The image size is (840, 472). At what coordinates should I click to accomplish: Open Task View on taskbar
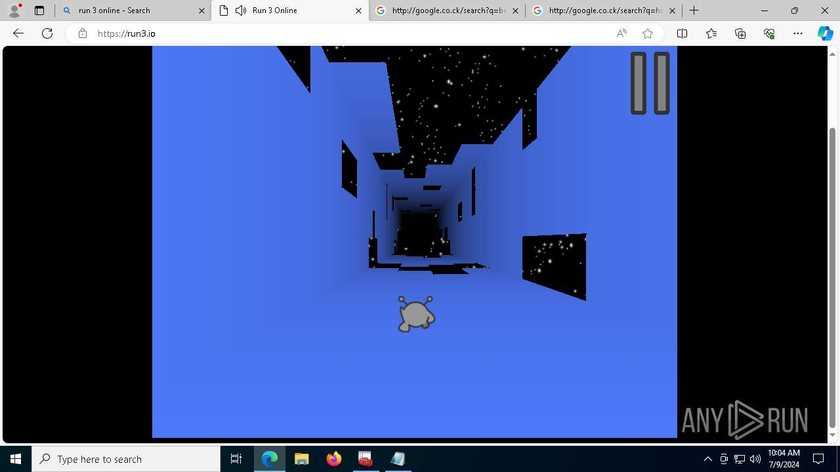(236, 459)
